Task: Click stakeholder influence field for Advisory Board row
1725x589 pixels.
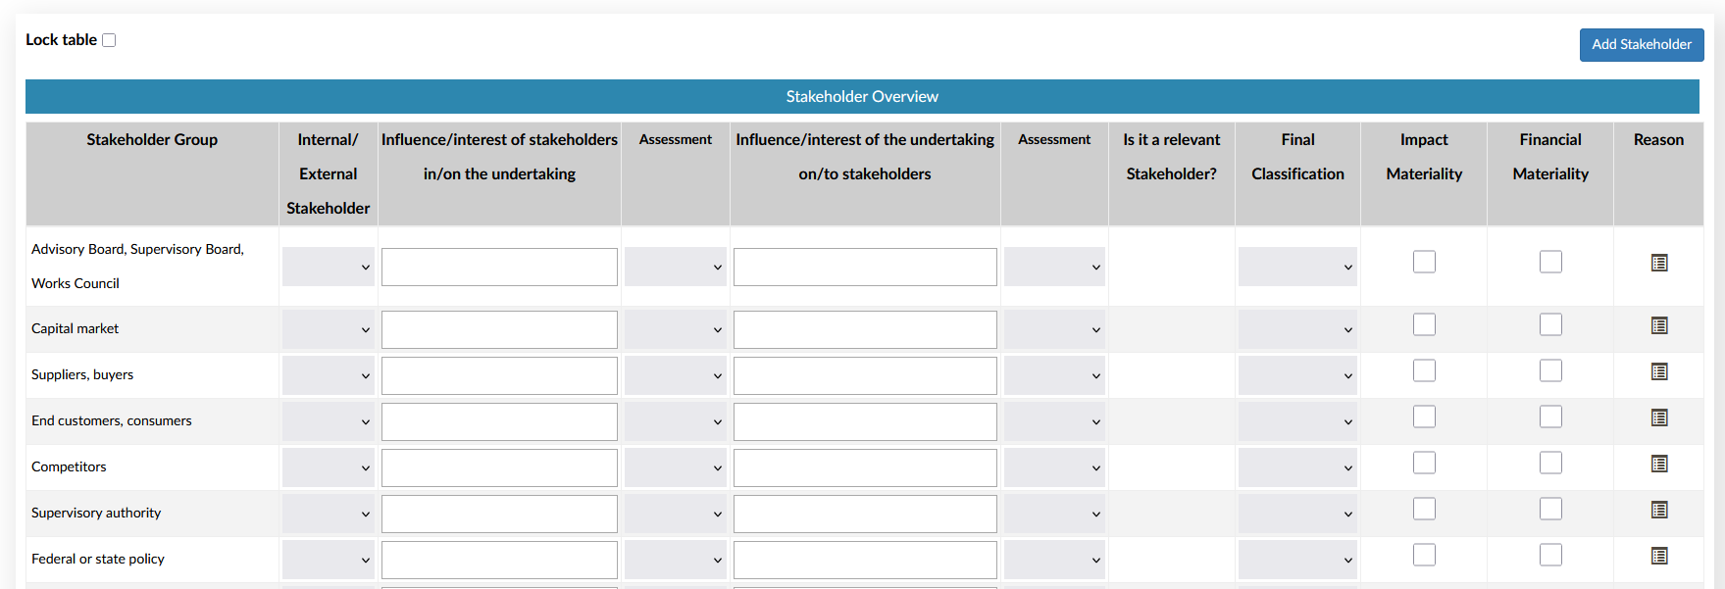Action: click(499, 267)
